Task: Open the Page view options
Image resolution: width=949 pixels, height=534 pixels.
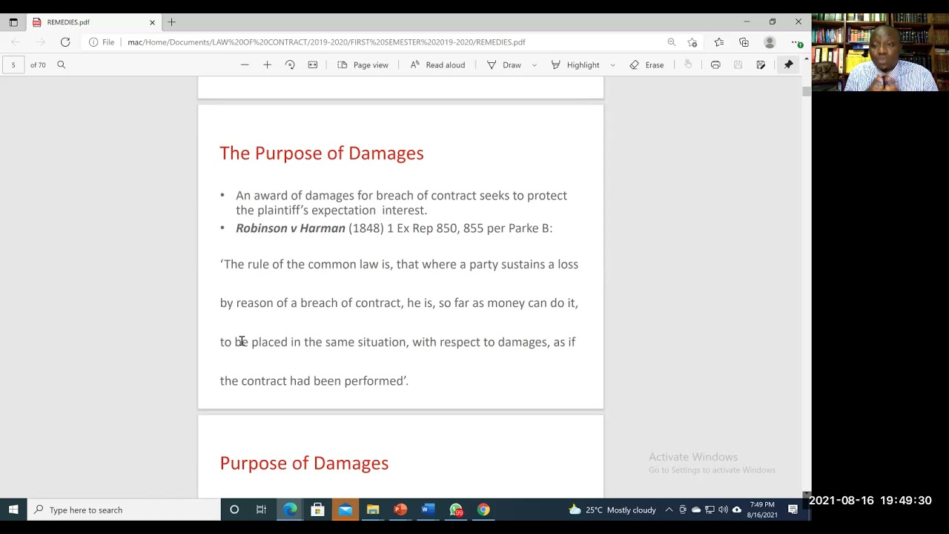Action: pyautogui.click(x=363, y=65)
